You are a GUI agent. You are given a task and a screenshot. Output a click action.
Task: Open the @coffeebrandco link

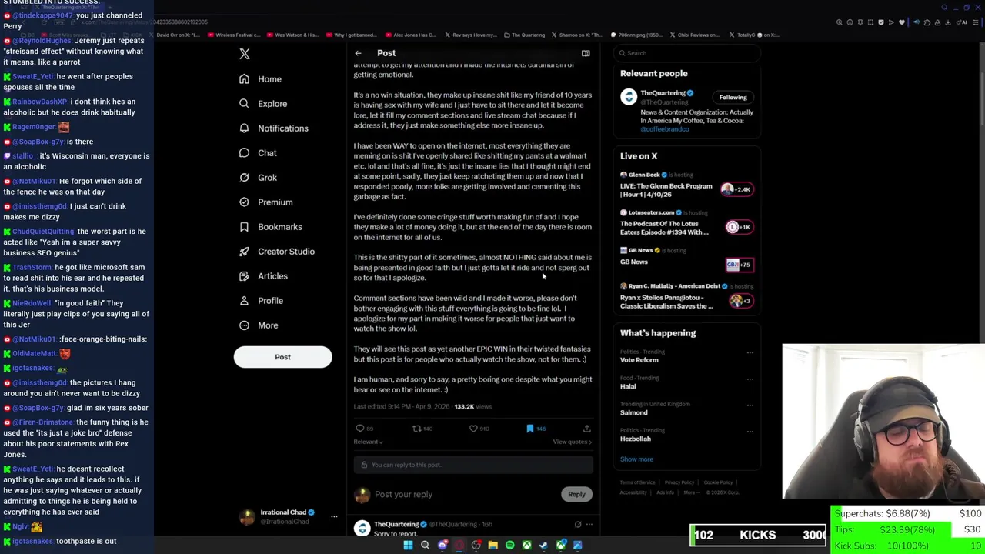click(665, 129)
